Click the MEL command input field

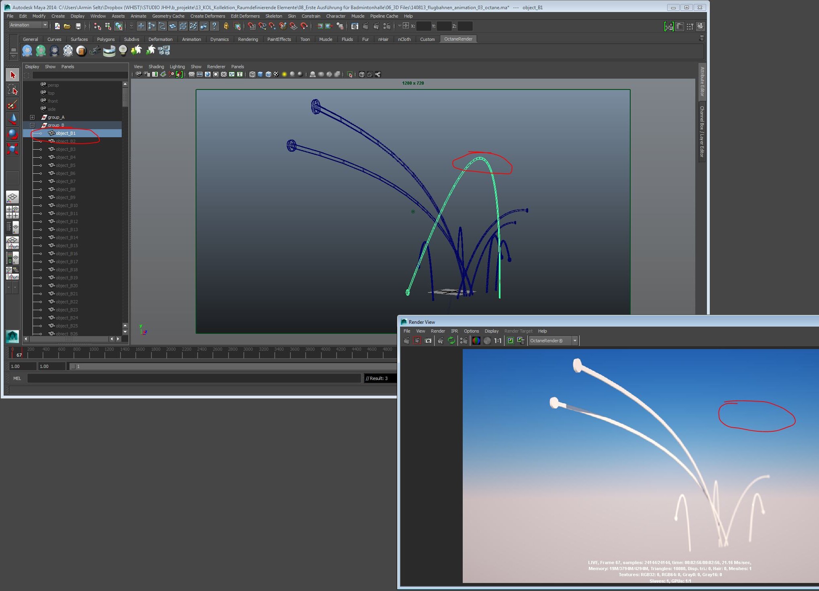tap(194, 378)
